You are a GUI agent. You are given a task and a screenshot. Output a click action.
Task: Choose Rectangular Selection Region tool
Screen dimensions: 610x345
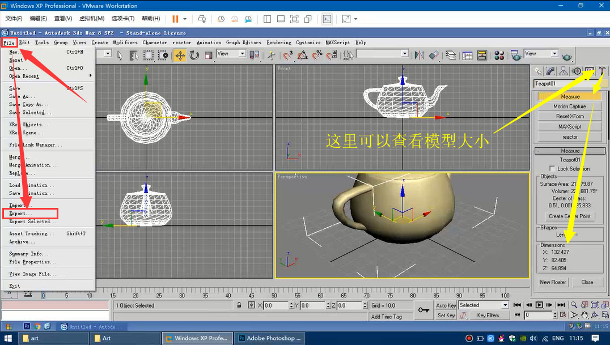click(148, 56)
